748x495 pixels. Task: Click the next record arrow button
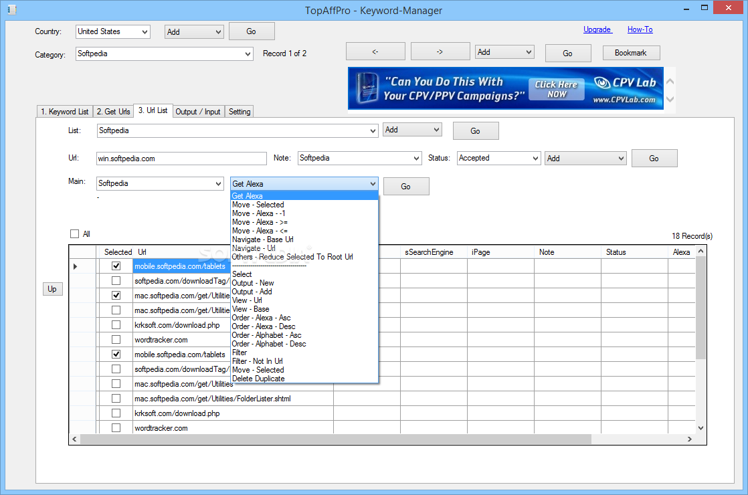tap(440, 52)
